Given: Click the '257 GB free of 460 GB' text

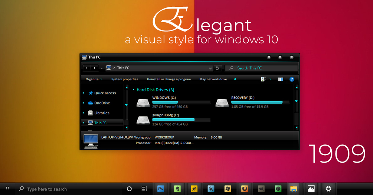Looking at the screenshot, I should click(170, 107).
